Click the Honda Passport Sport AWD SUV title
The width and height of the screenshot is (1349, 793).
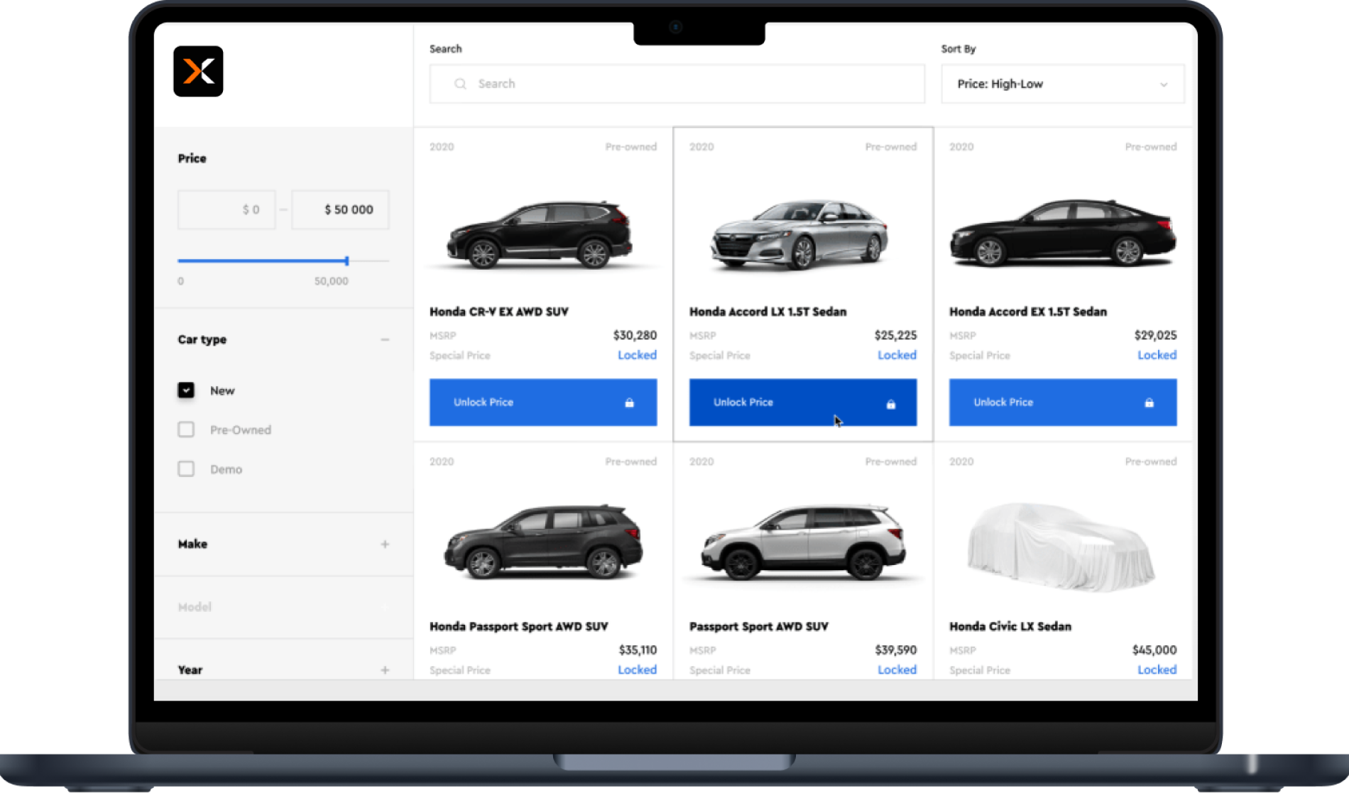tap(519, 626)
